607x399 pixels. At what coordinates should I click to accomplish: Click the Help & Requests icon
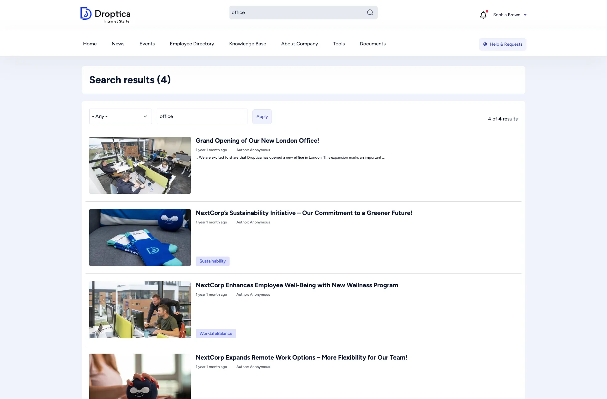tap(485, 44)
